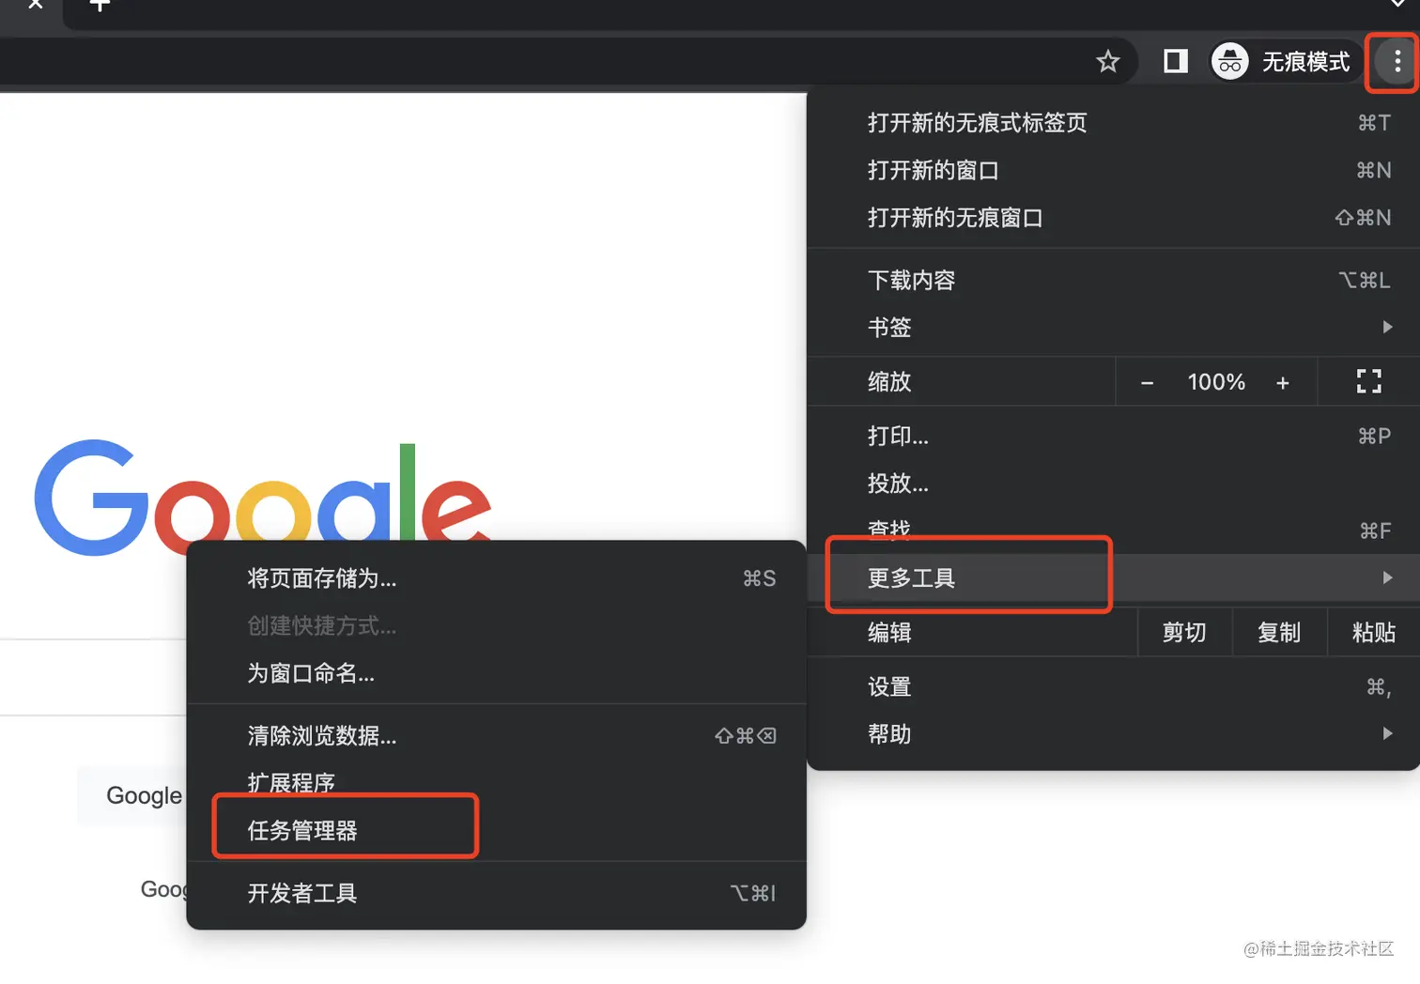Click 剪切 in edit row
The height and width of the screenshot is (984, 1420).
(x=1184, y=632)
